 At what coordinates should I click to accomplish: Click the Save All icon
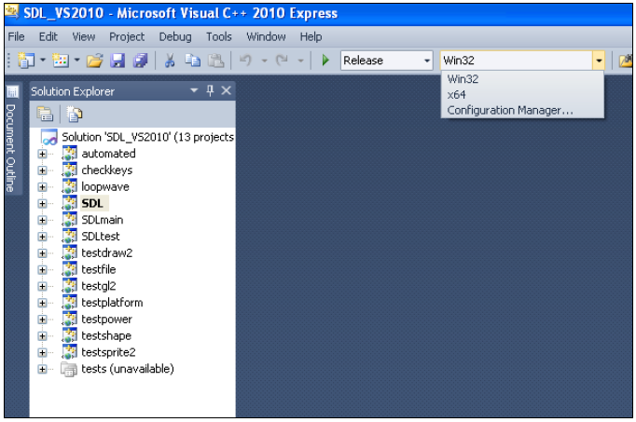coord(140,61)
